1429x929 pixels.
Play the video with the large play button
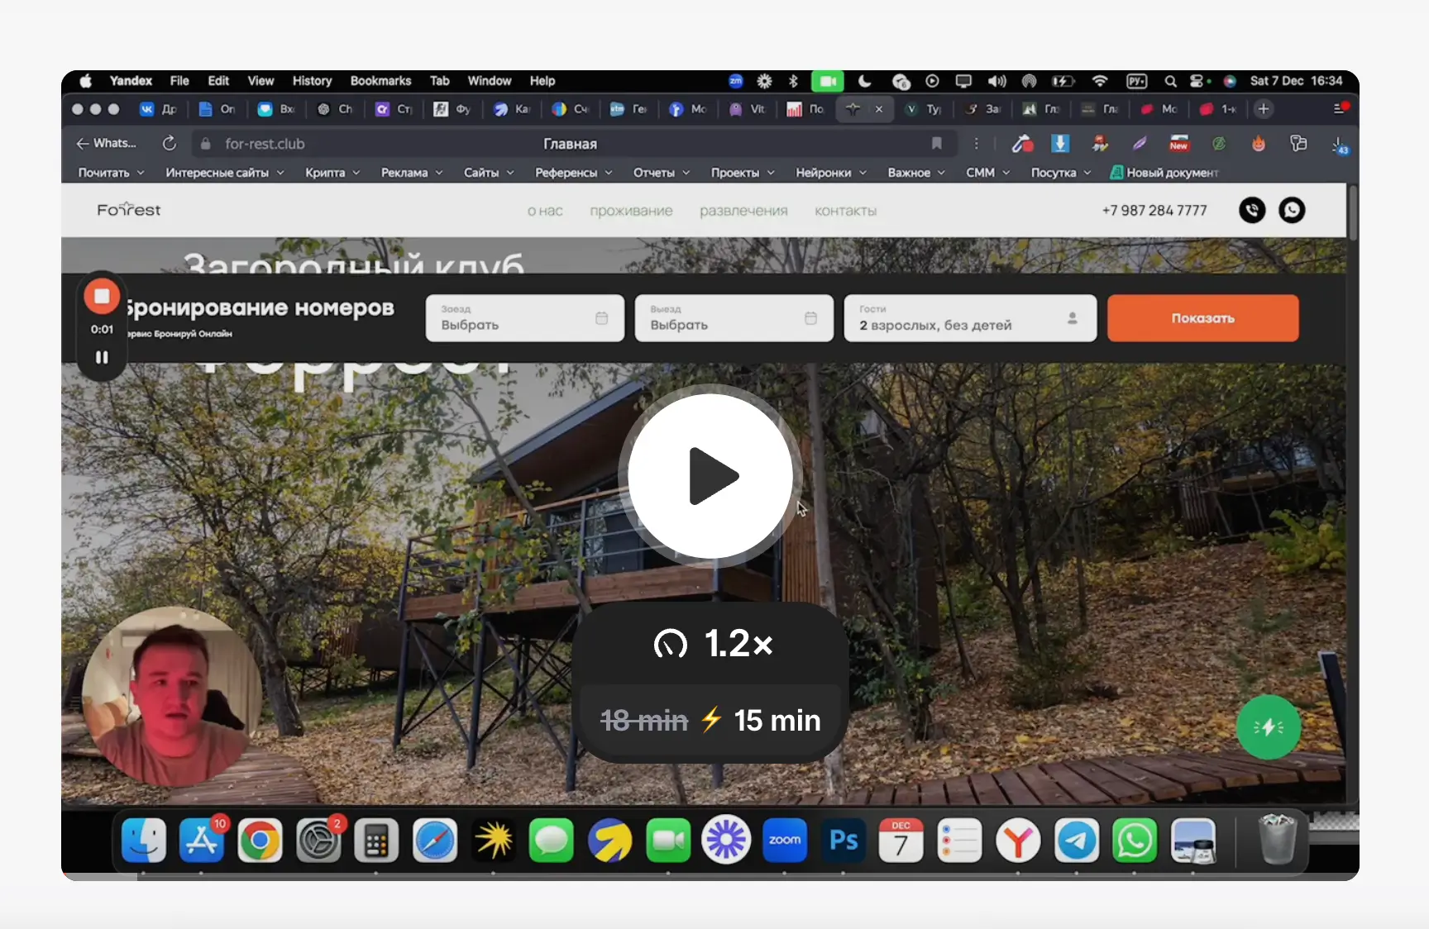[710, 476]
